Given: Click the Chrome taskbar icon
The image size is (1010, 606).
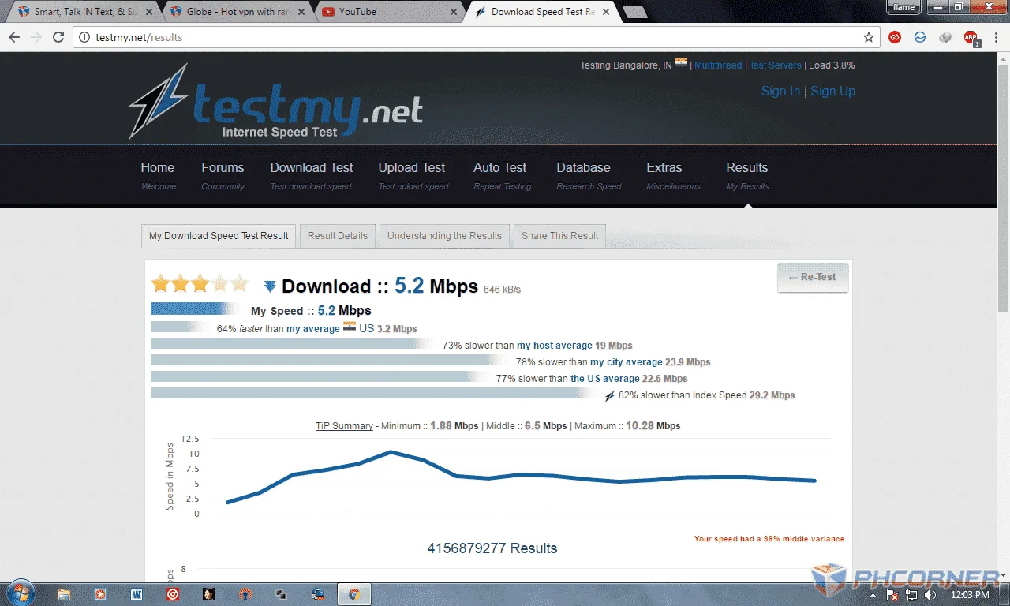Looking at the screenshot, I should (x=354, y=594).
